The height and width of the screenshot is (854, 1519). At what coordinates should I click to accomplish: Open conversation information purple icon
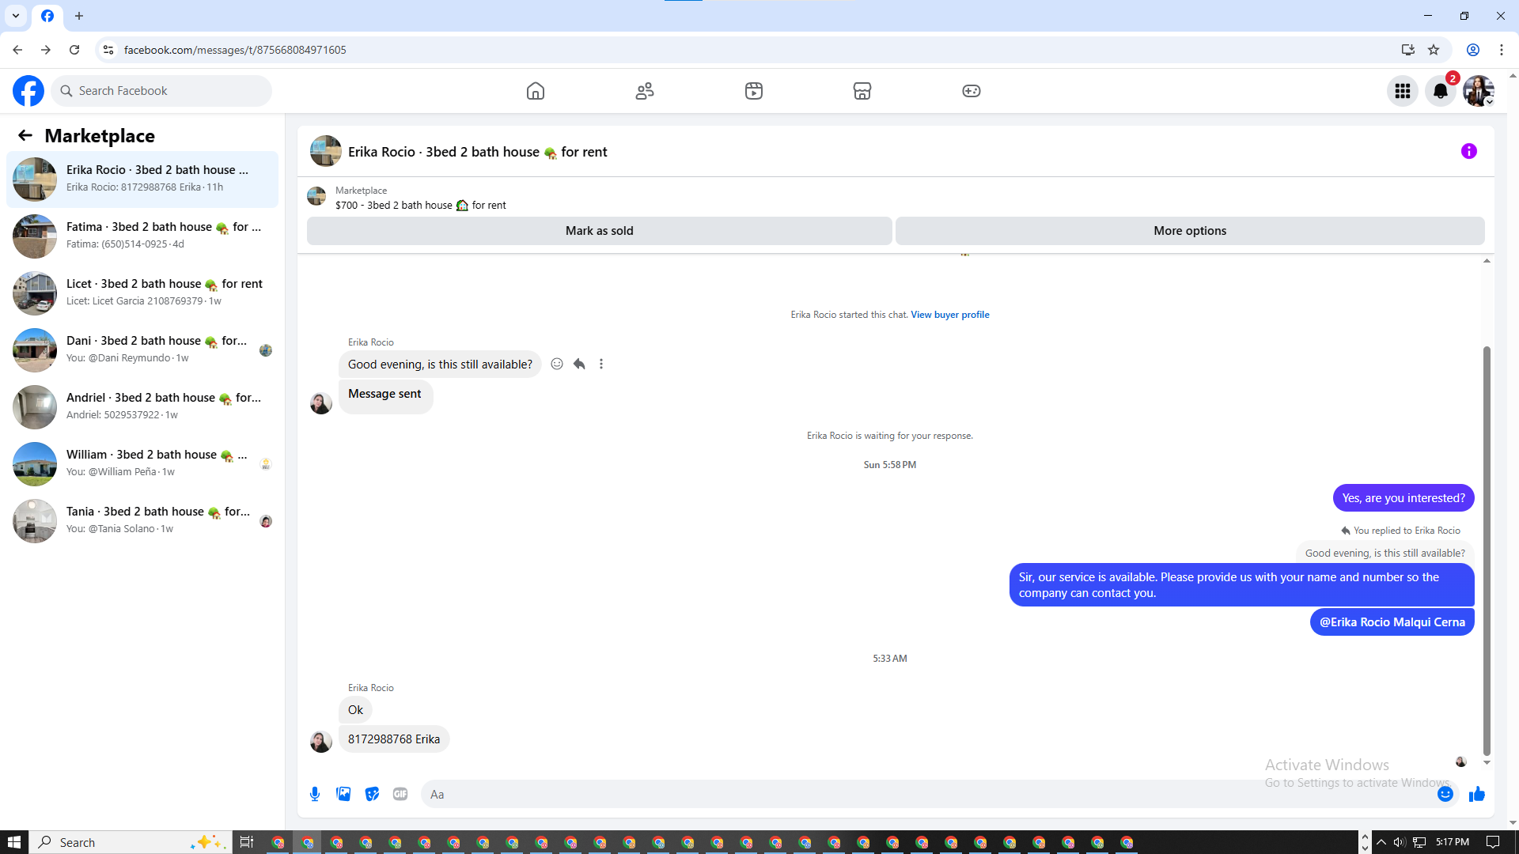[1468, 151]
